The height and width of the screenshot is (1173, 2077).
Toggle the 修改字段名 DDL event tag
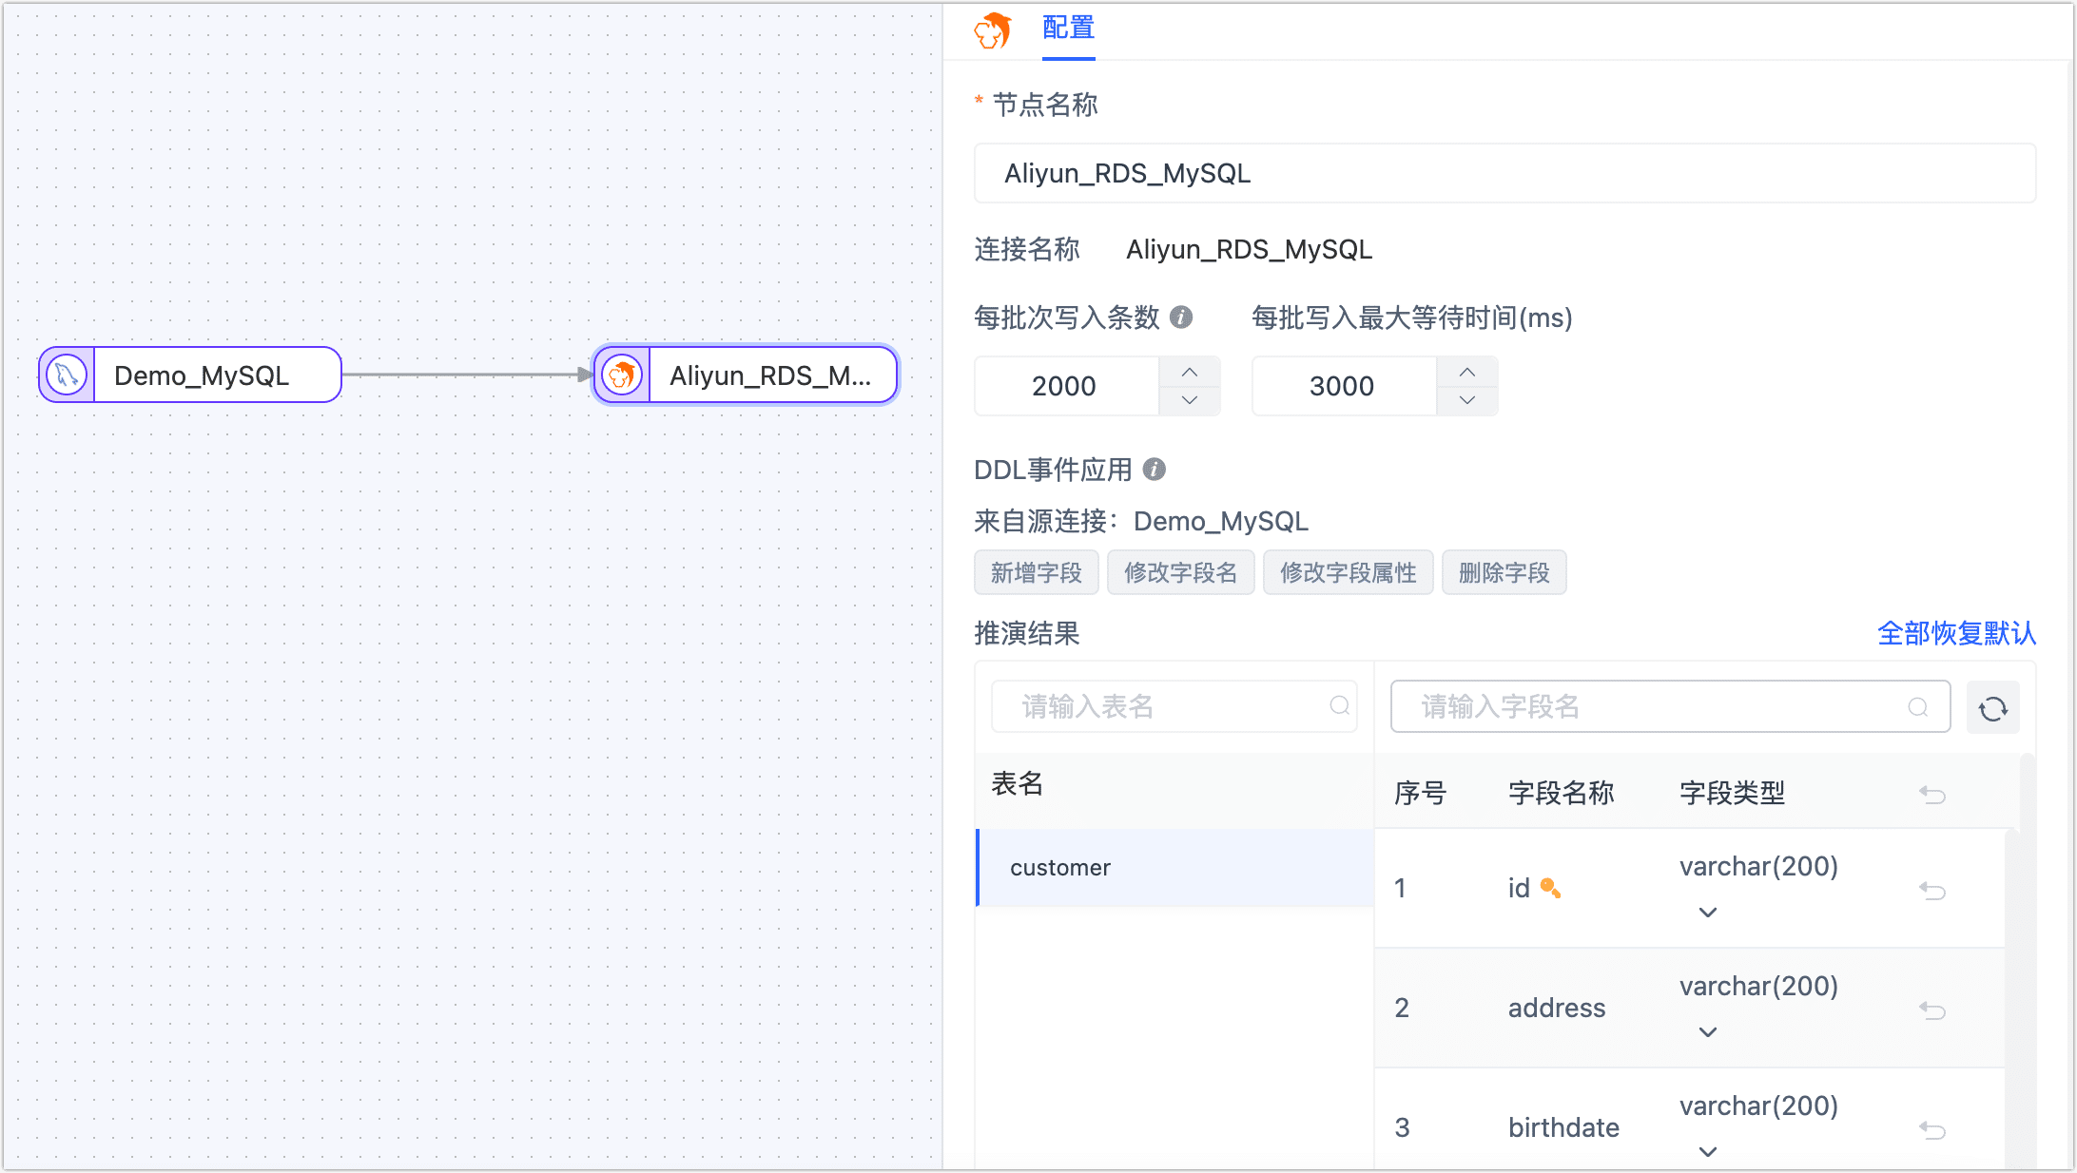[1180, 573]
